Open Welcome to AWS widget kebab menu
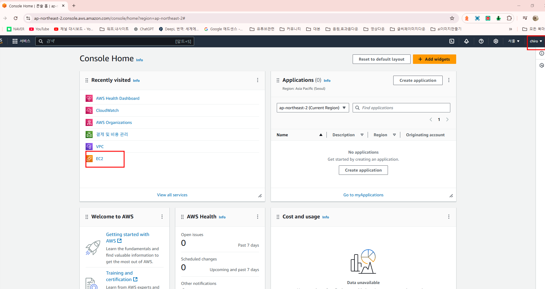 coord(162,217)
